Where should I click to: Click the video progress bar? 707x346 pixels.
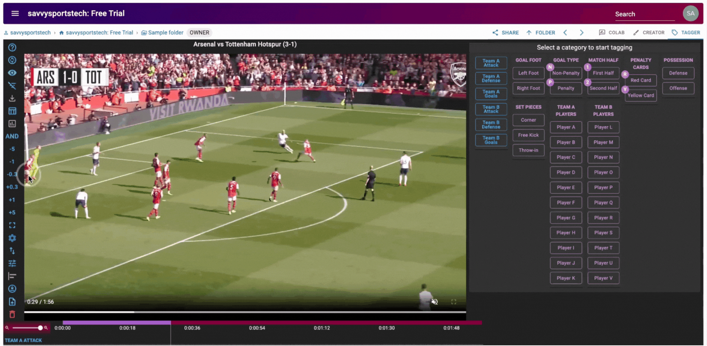coord(245,312)
